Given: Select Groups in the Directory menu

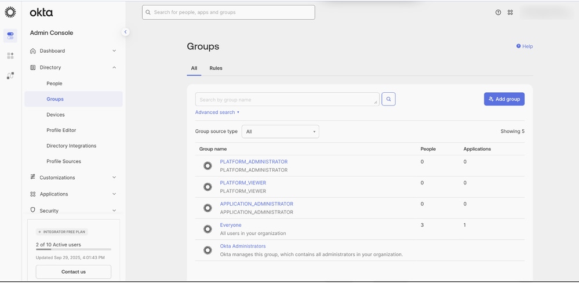Looking at the screenshot, I should 74,99.
